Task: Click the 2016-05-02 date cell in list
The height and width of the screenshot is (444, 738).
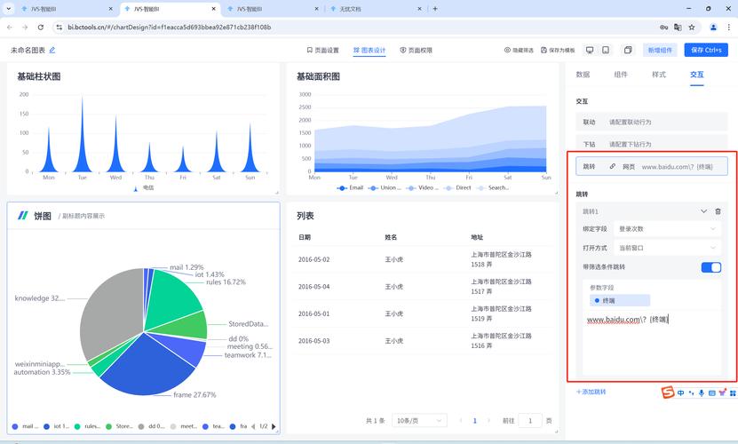Action: (x=313, y=259)
